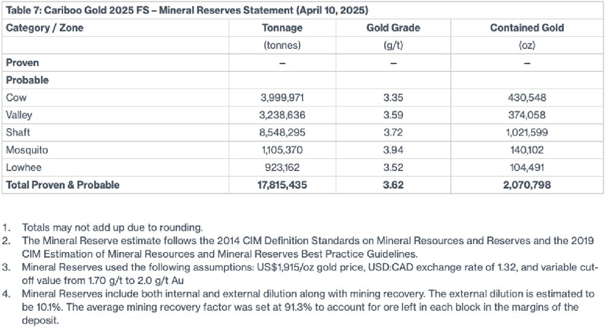
Task: Select the 'Total Proven & Probable' row label
Action: [x=63, y=185]
